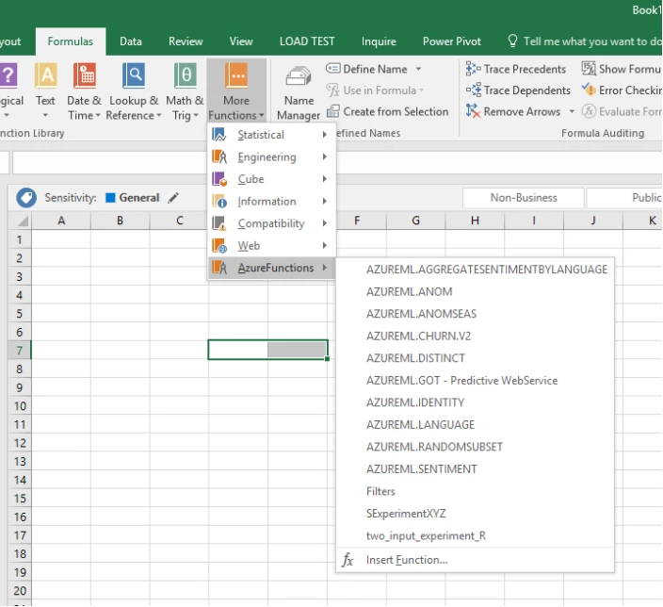Open the Date & Time functions icon
663x607 pixels.
85,75
